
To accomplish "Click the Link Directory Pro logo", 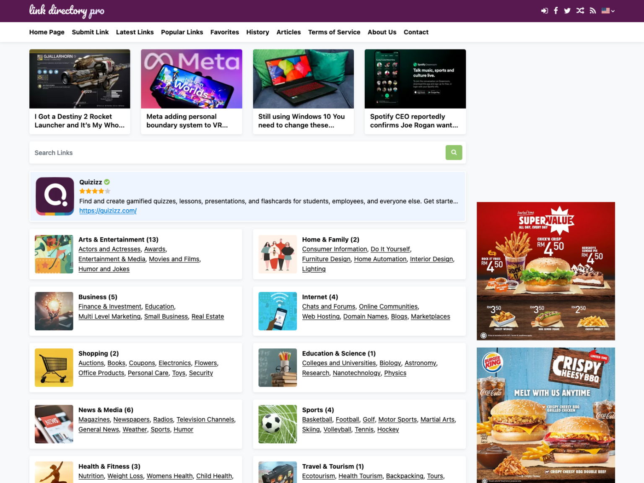I will 67,11.
